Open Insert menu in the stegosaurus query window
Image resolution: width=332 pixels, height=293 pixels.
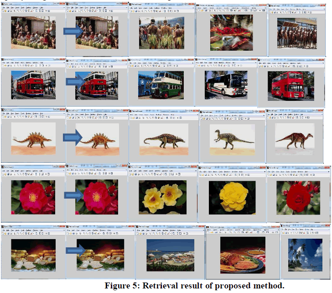point(16,114)
